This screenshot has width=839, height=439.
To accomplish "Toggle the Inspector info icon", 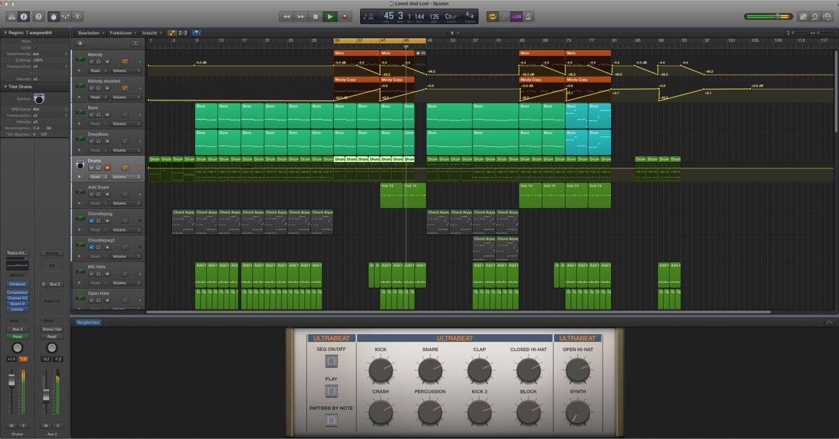I will 24,16.
